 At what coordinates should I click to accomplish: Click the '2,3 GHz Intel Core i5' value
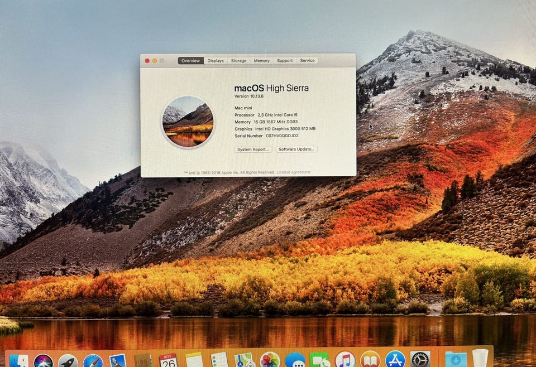(277, 115)
